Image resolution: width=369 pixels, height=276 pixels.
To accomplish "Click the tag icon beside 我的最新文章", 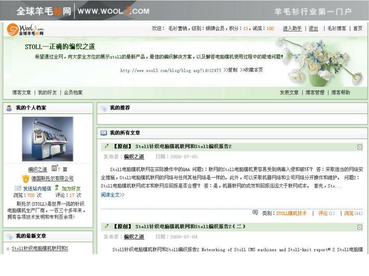I will pos(10,236).
